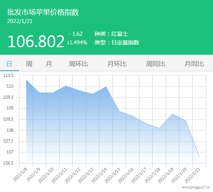213x192 pixels.
Task: Select the 日 daily tab
Action: point(9,64)
